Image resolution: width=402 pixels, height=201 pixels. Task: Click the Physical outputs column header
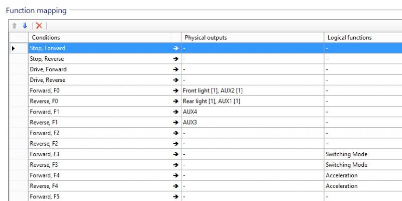coord(253,37)
